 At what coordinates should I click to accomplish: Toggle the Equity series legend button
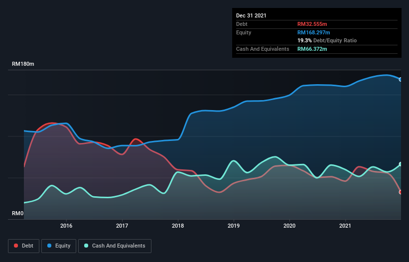tap(59, 246)
